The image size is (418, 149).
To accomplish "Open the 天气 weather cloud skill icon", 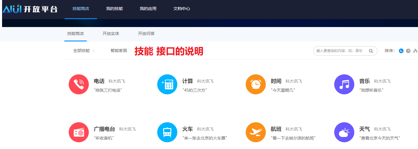I will pyautogui.click(x=344, y=132).
